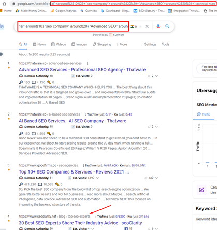Open Top 10+ SEO Companies result
The image size is (217, 230).
point(74,172)
